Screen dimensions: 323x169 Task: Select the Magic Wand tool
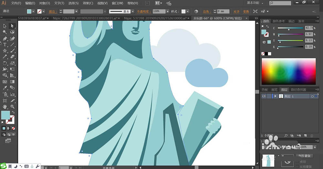coord(5,32)
